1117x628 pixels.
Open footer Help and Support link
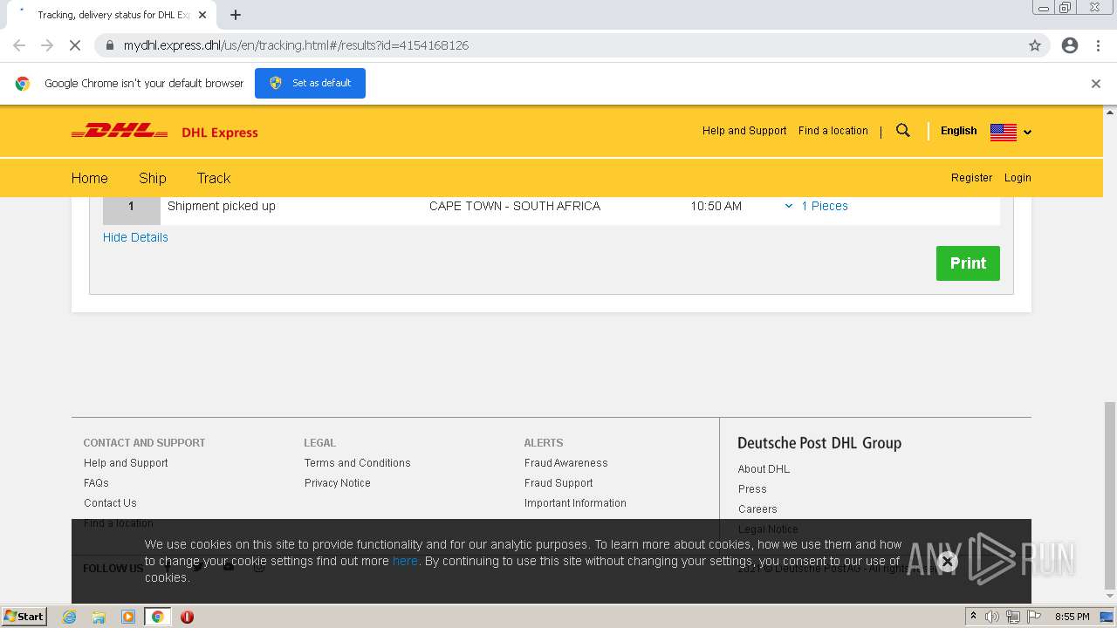click(x=126, y=463)
